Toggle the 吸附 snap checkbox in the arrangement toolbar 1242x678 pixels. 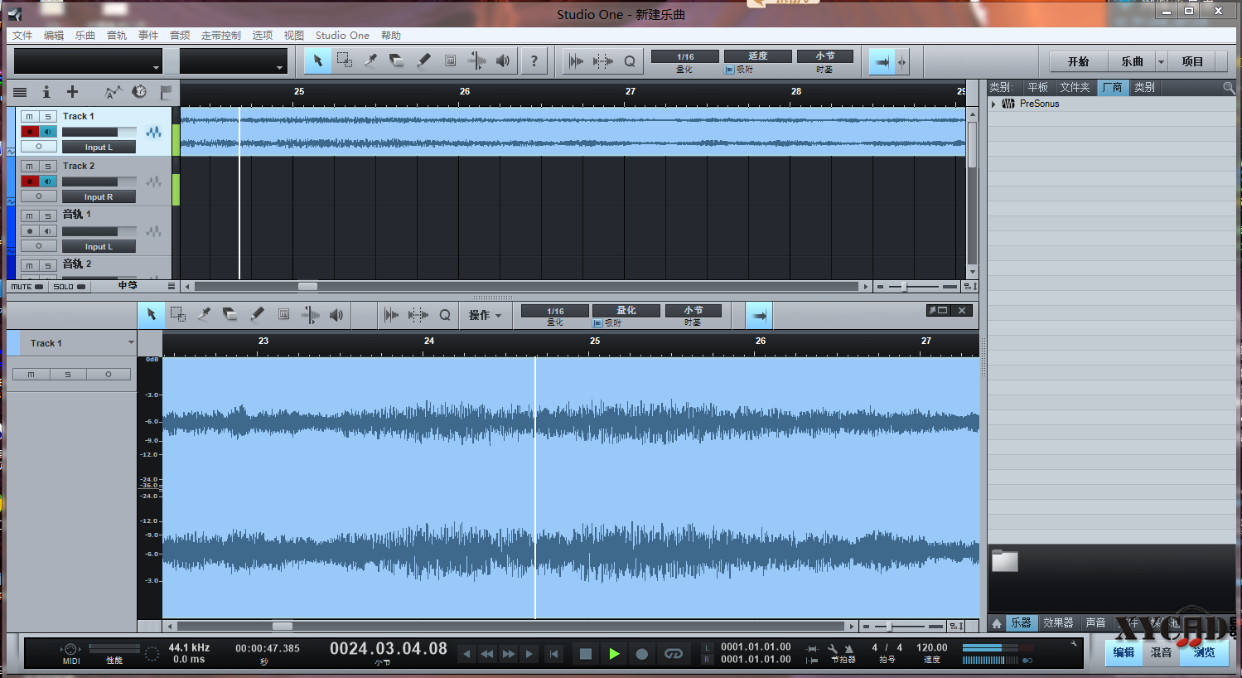[729, 70]
